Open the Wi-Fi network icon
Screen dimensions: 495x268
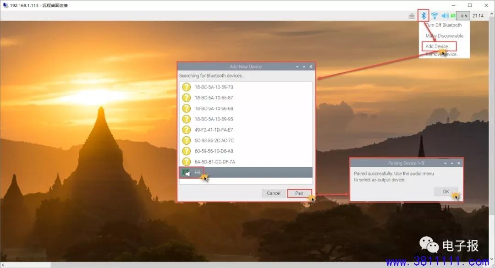pos(434,16)
